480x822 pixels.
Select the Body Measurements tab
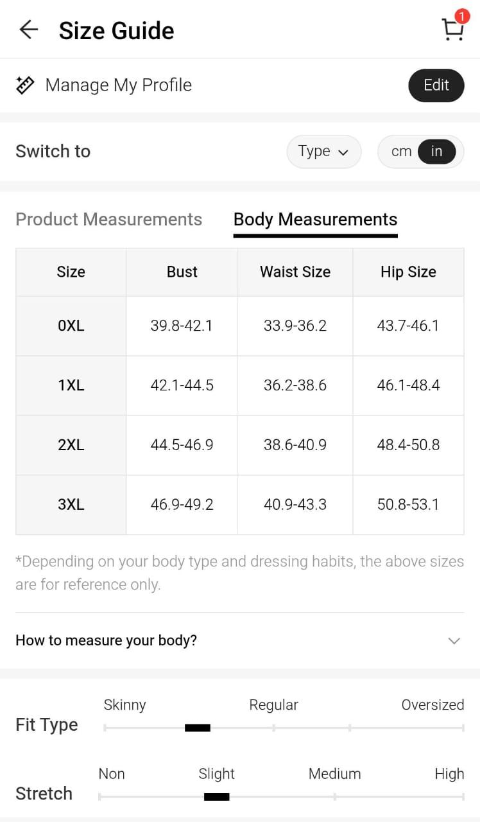pyautogui.click(x=315, y=220)
